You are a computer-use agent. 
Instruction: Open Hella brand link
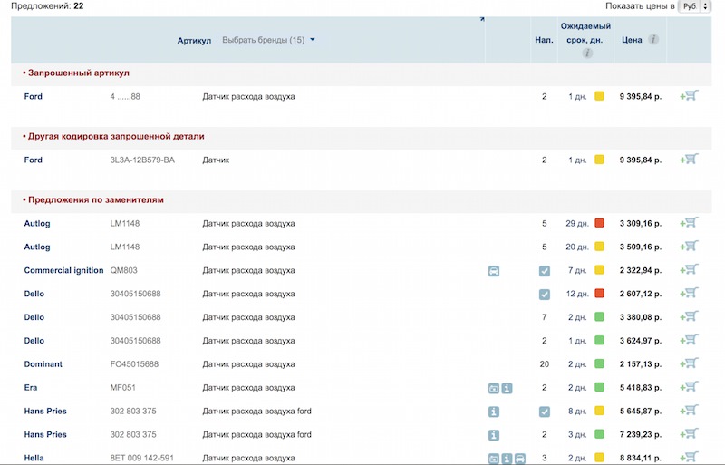point(34,458)
